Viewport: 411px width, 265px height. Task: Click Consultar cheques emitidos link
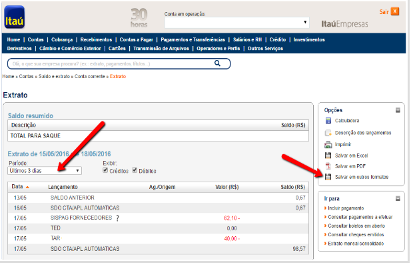356,234
